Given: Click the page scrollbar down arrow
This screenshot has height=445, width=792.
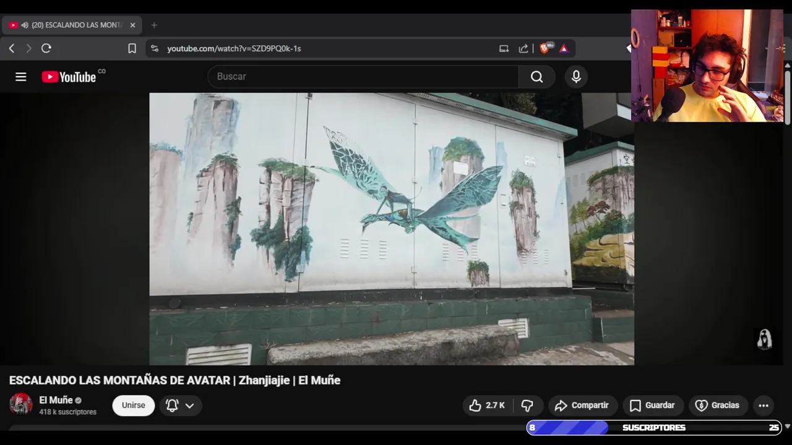Looking at the screenshot, I should point(787,426).
